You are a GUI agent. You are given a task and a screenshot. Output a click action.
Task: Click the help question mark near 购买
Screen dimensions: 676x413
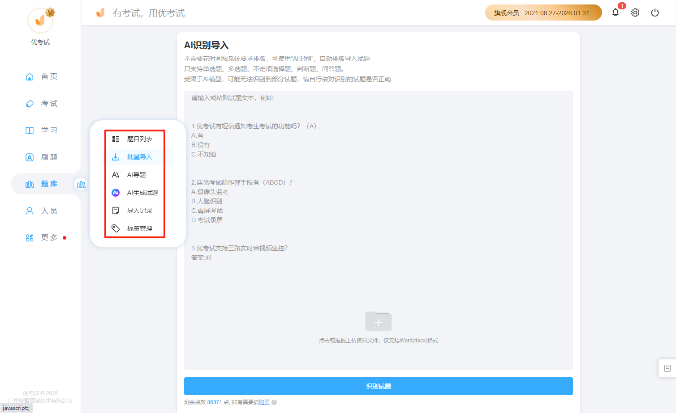click(274, 402)
